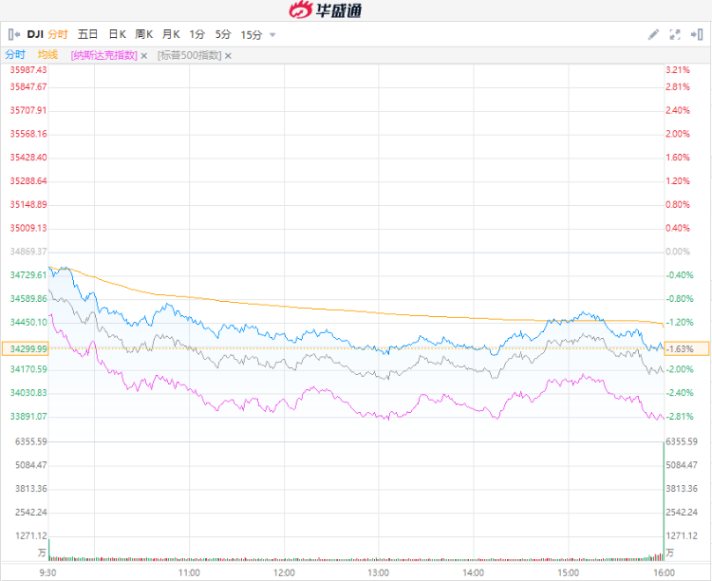Switch to the 五日 chart tab

[x=87, y=34]
